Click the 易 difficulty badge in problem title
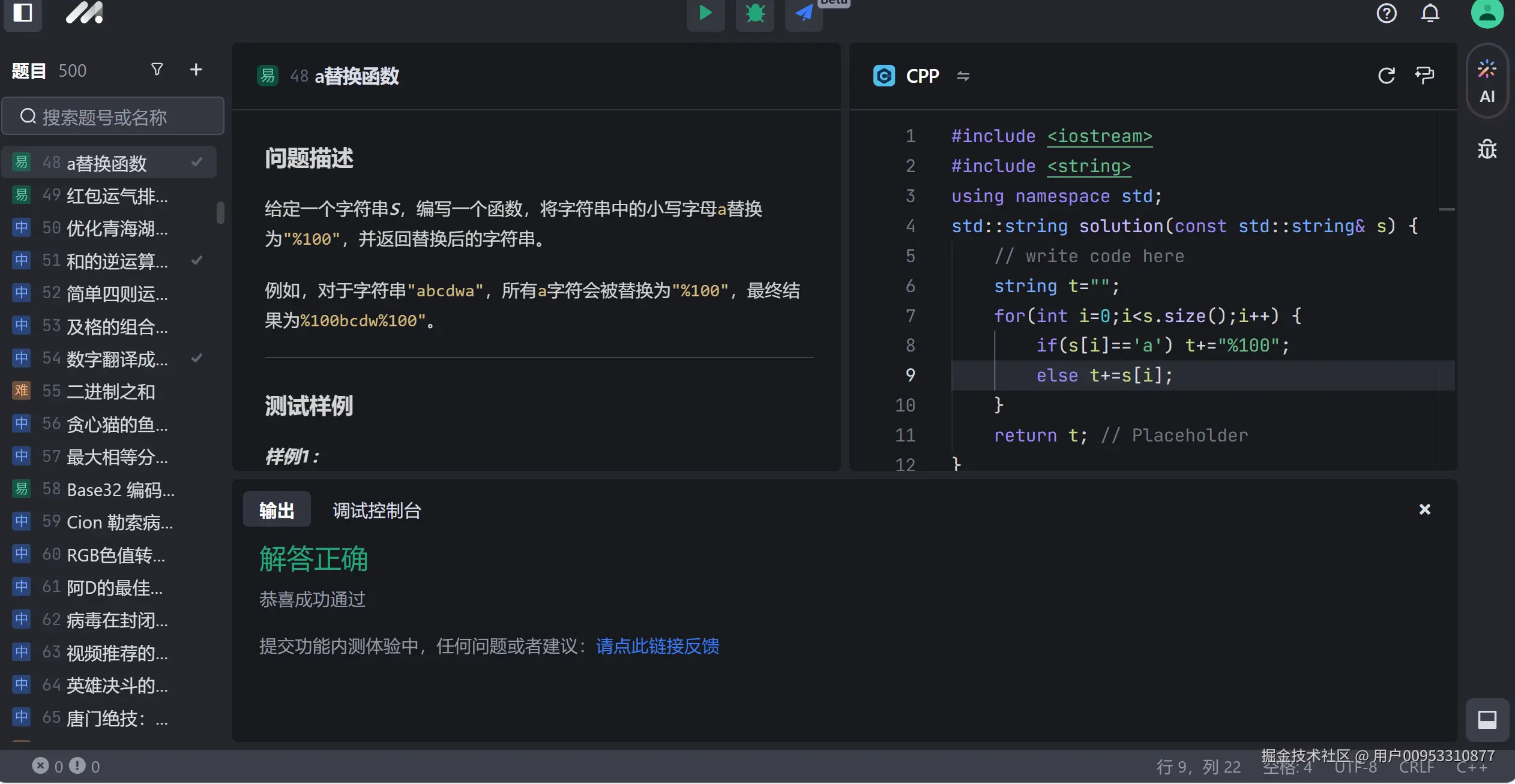 pos(267,76)
